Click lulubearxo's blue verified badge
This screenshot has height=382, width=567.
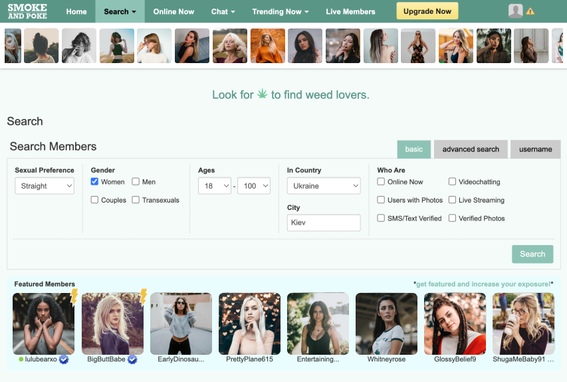[x=64, y=359]
